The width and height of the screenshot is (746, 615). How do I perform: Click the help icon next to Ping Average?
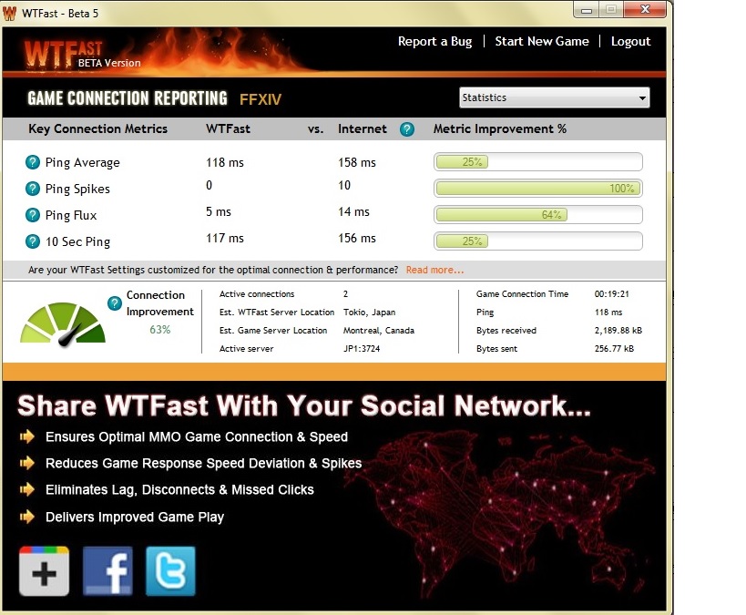(x=33, y=162)
